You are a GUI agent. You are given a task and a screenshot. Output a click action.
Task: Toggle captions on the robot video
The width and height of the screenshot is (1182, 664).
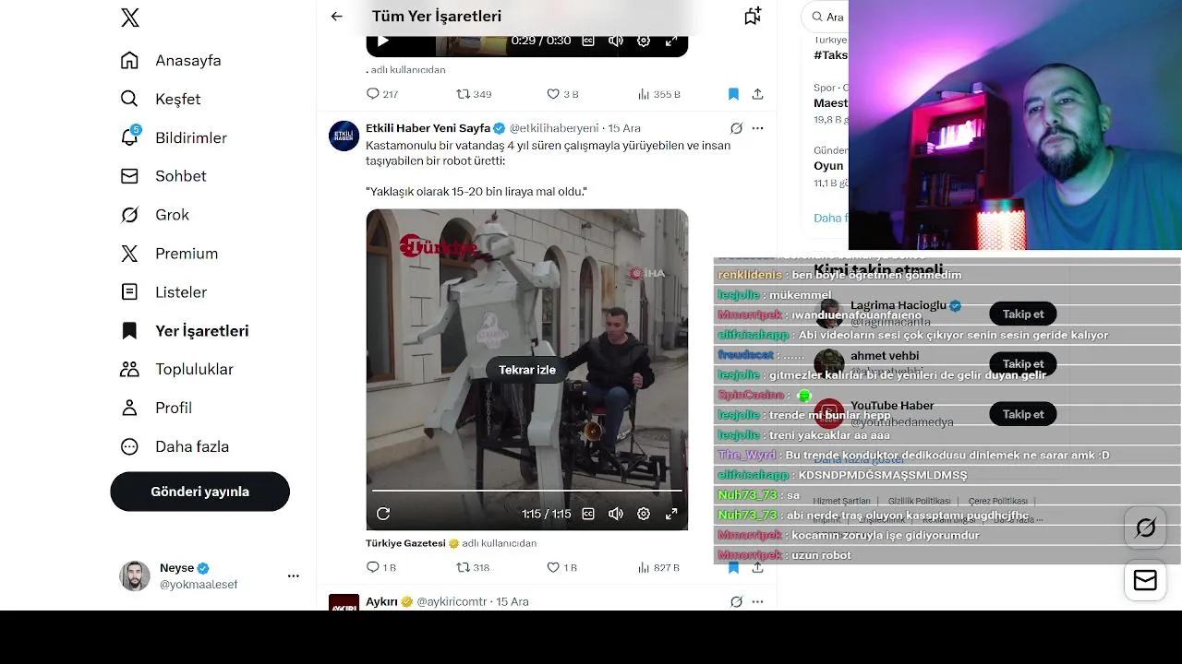click(x=588, y=514)
